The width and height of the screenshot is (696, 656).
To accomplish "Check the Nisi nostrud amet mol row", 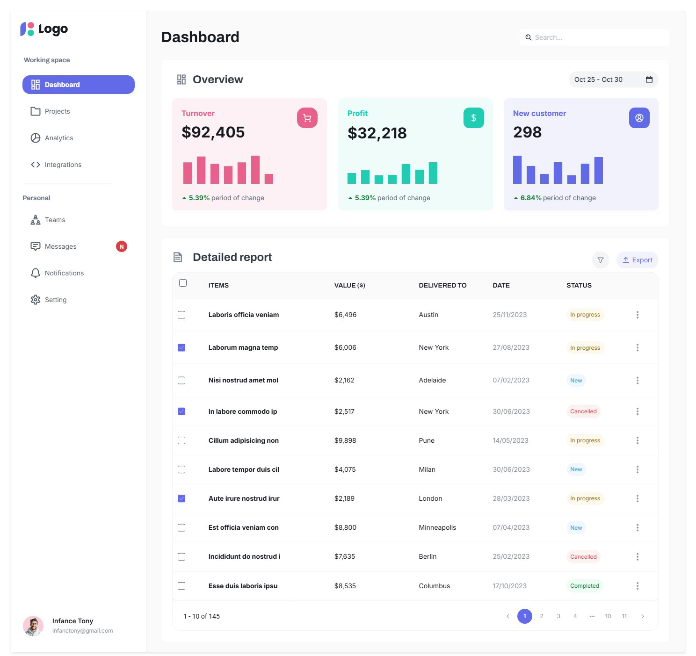I will coord(181,380).
